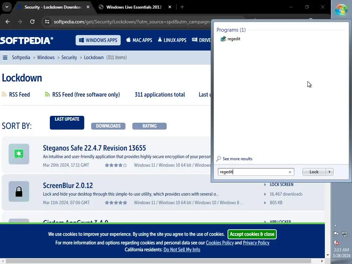Open Do Not Sell My Info link
Image resolution: width=352 pixels, height=264 pixels.
pos(182,250)
